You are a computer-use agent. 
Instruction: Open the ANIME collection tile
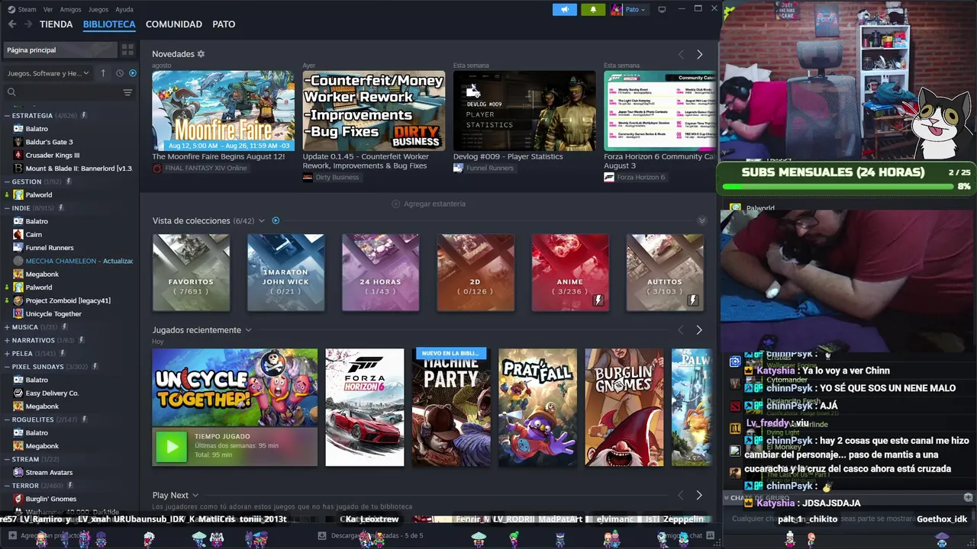570,272
